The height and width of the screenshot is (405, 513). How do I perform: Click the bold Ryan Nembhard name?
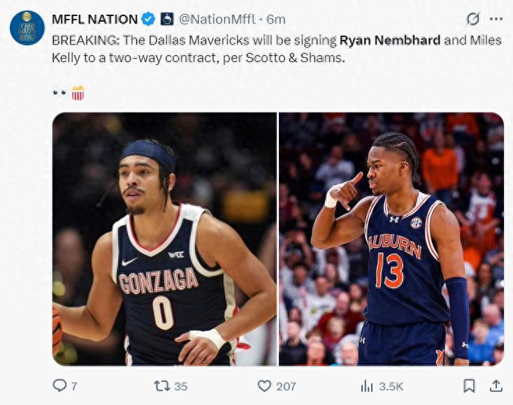(390, 40)
